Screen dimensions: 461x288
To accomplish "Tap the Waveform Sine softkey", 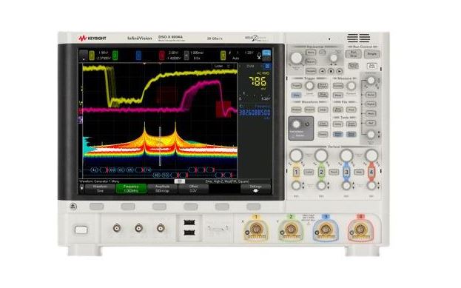I will click(x=100, y=189).
